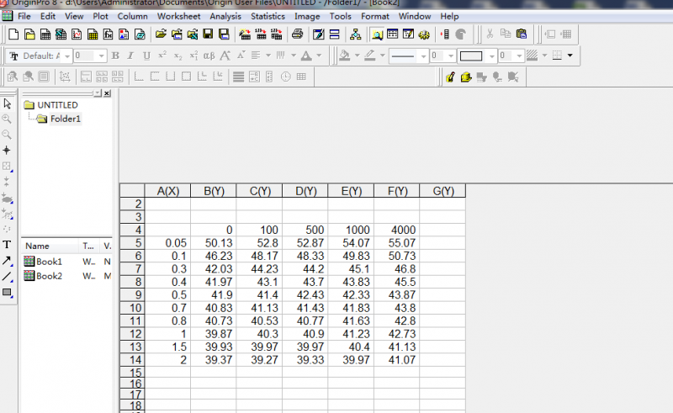Create a new function (fx) icon

[x=109, y=34]
